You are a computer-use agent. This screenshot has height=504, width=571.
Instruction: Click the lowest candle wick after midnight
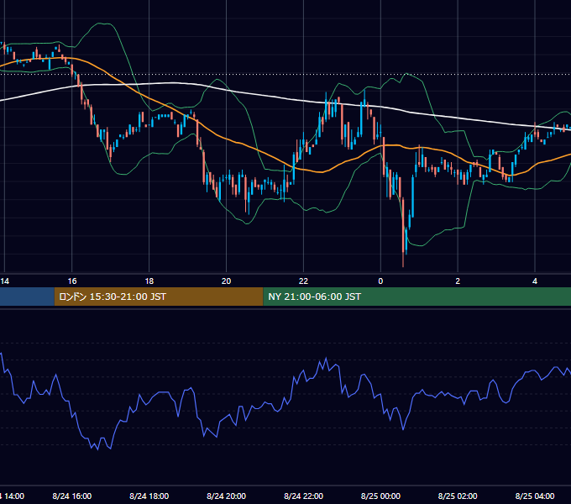pyautogui.click(x=403, y=260)
